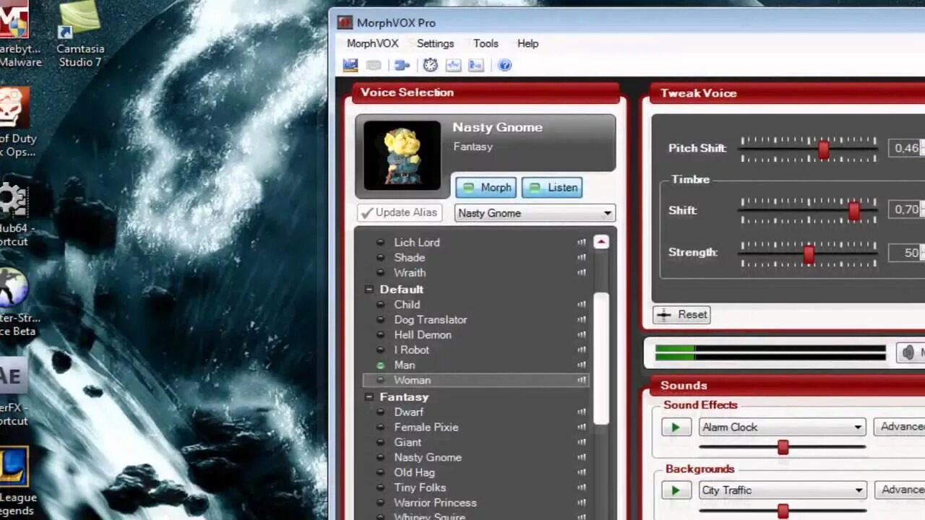The height and width of the screenshot is (520, 925).
Task: Open the Tools menu
Action: pos(486,43)
